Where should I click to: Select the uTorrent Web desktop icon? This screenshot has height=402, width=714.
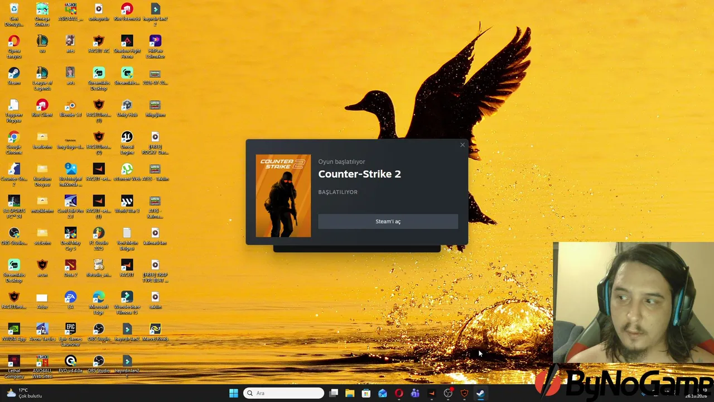pyautogui.click(x=127, y=172)
